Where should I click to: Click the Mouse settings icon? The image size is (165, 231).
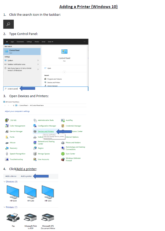point(7,143)
